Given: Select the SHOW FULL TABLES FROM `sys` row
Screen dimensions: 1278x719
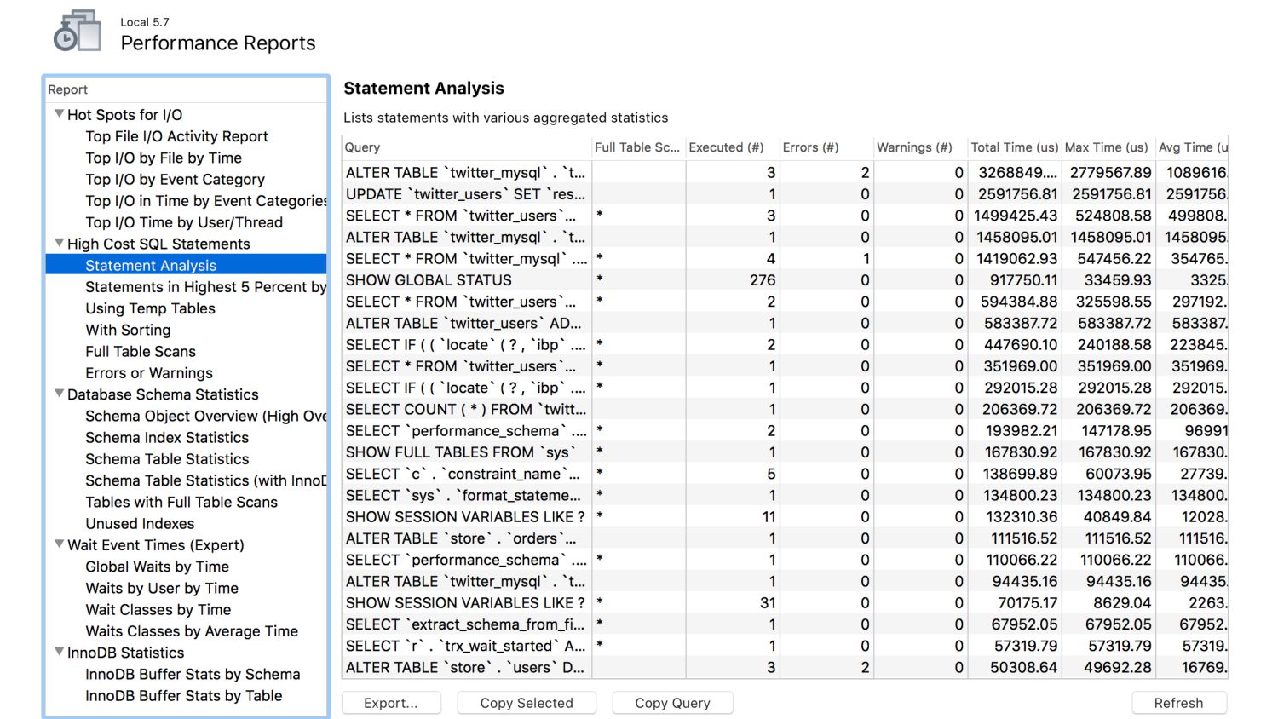Looking at the screenshot, I should click(785, 452).
